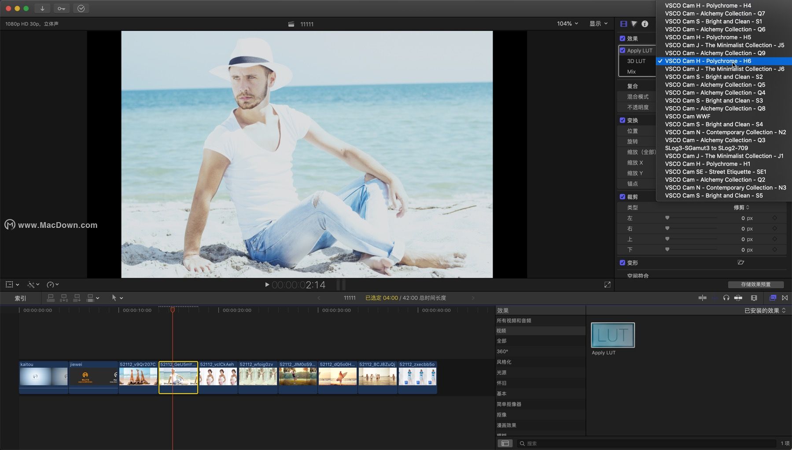Click the enhancements magic wand icon

(31, 285)
